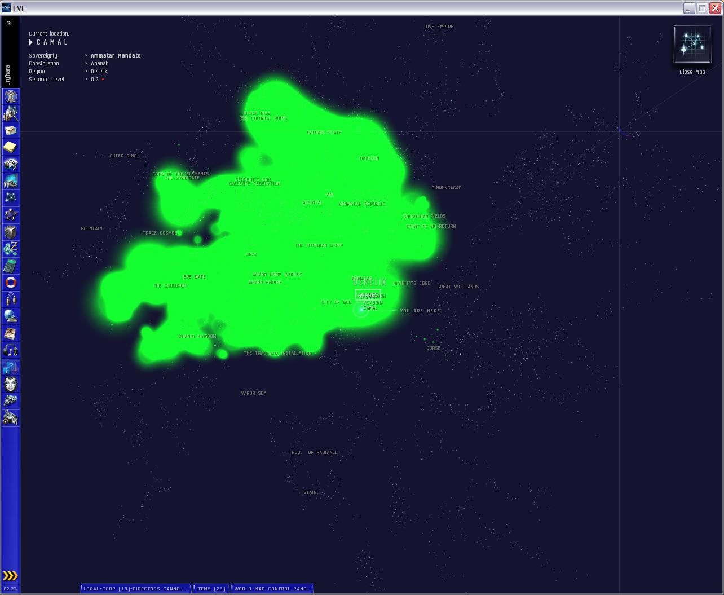
Task: Select the Curse region label
Action: (433, 348)
